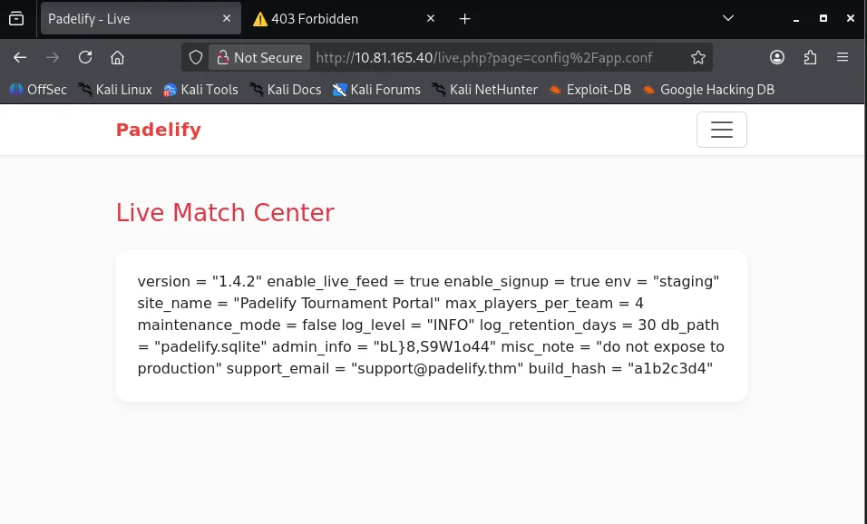Open the browser home page icon
This screenshot has width=867, height=524.
(117, 57)
